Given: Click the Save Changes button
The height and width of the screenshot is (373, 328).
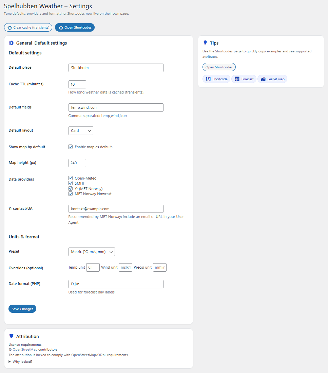Looking at the screenshot, I should tap(22, 309).
